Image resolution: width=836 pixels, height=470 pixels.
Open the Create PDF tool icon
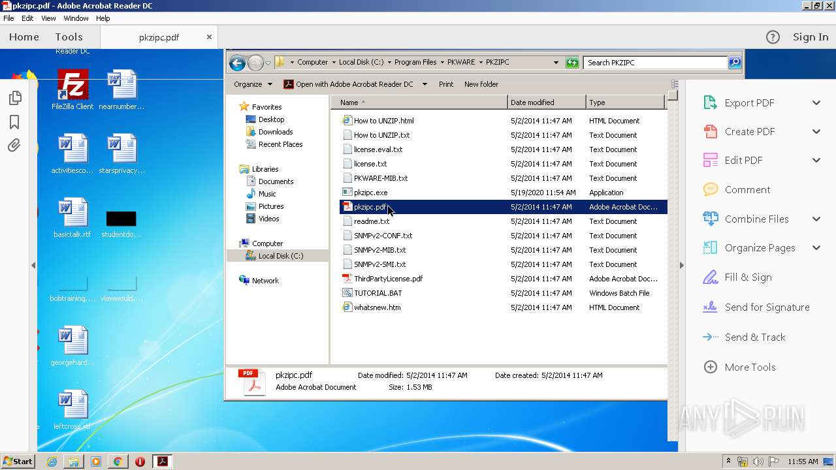710,131
